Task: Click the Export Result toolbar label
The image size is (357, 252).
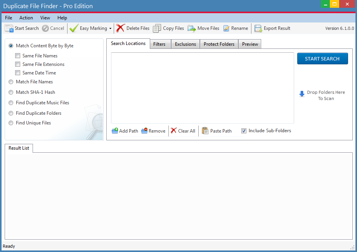Action: tap(277, 28)
